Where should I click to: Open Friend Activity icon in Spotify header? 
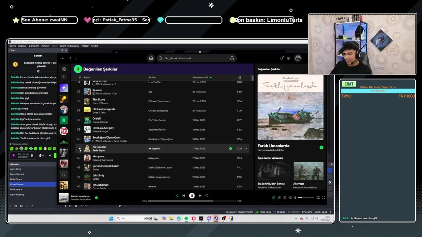point(288,58)
